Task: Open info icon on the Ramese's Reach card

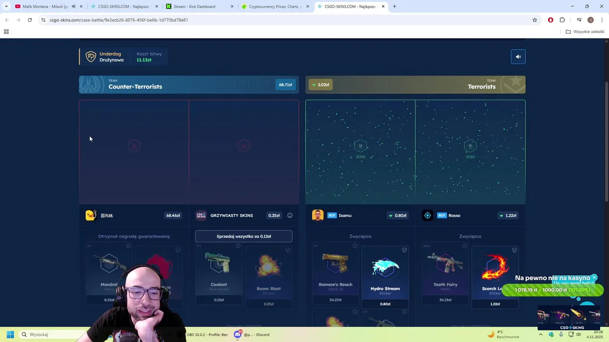Action: 355,246
